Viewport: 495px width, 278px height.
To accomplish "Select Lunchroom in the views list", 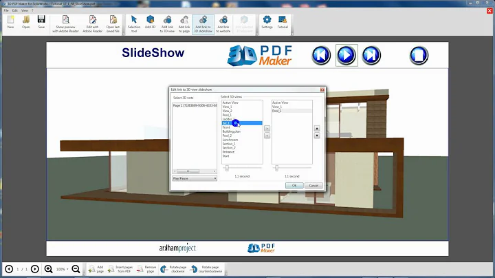I will tap(230, 140).
